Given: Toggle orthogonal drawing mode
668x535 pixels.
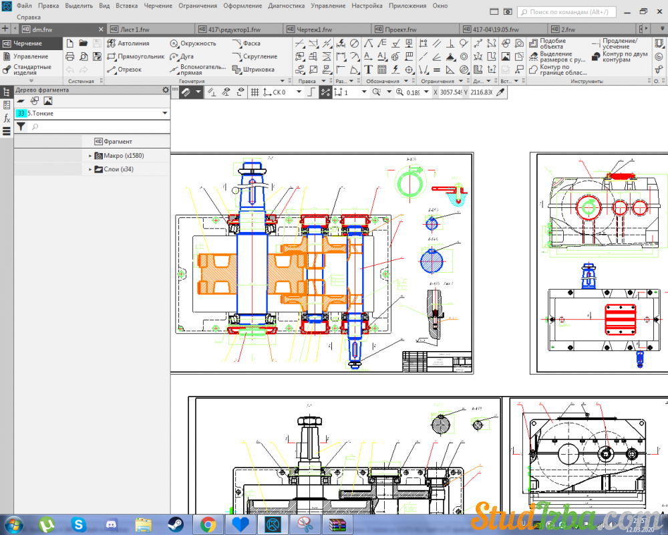Looking at the screenshot, I should [310, 92].
